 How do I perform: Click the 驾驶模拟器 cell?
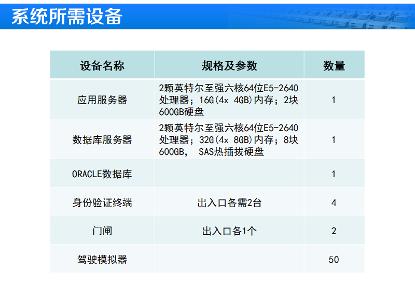[102, 259]
